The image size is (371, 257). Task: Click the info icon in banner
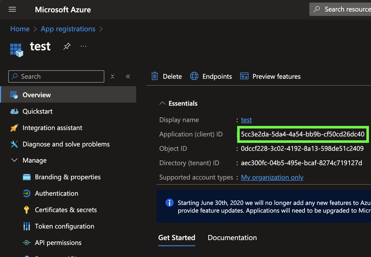coord(170,203)
